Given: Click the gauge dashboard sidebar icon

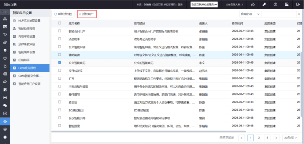Looking at the screenshot, I should click(5, 82).
